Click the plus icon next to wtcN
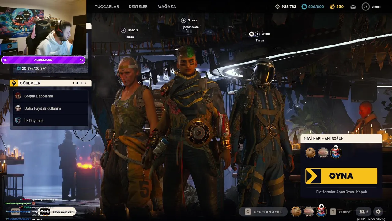The height and width of the screenshot is (221, 392). 258,34
